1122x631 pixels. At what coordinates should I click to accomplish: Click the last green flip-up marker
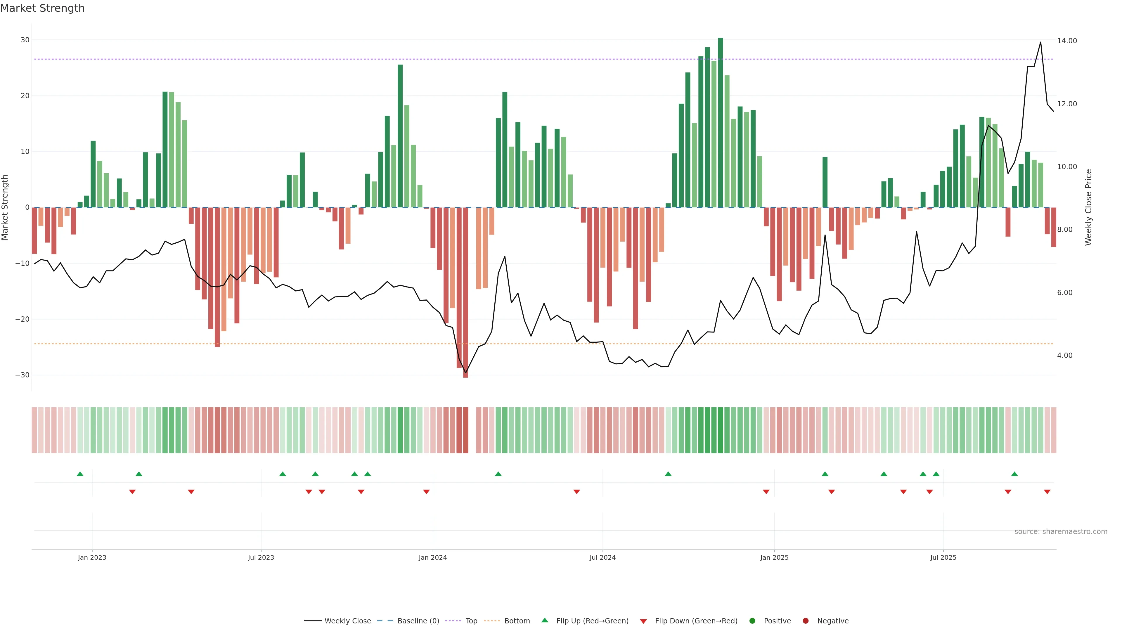(x=1014, y=474)
